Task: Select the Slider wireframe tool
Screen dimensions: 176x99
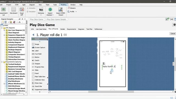Action: (x=35, y=70)
